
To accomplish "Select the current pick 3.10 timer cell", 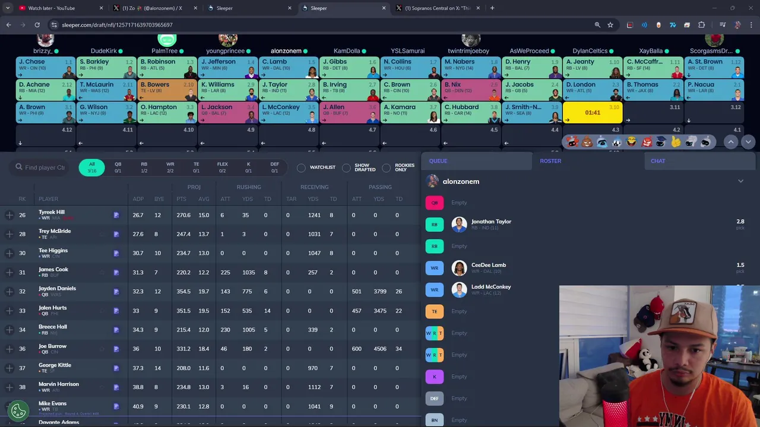I will click(592, 113).
